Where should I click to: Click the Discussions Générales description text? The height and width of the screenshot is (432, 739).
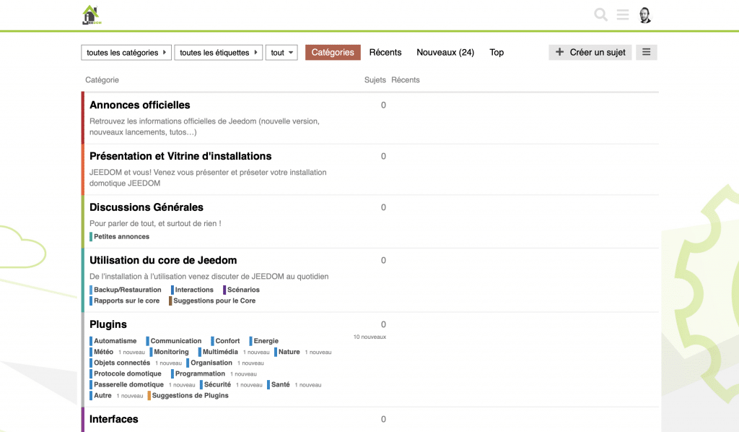(156, 223)
